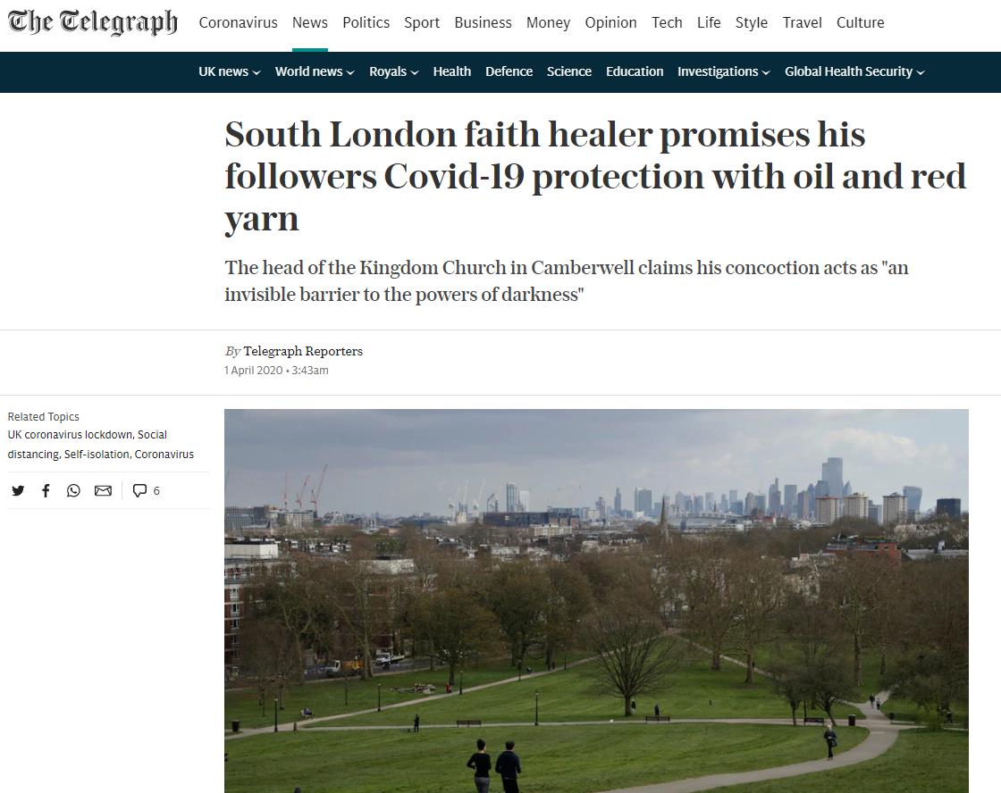
Task: Open the Science subsection
Action: tap(568, 71)
